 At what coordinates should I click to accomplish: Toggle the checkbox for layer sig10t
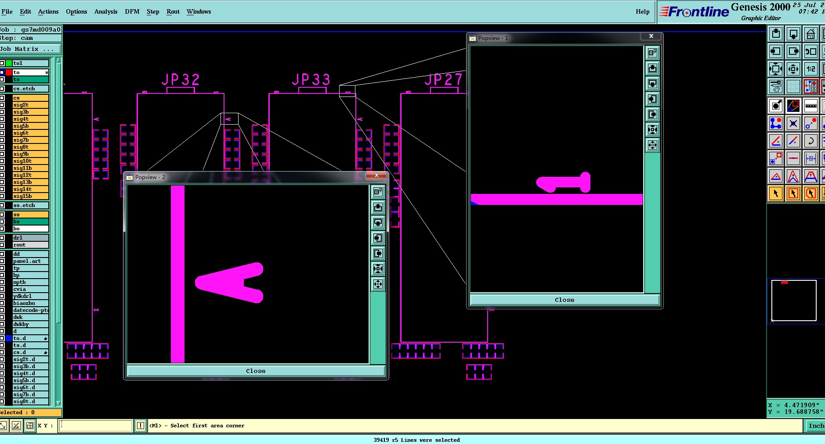[2, 161]
